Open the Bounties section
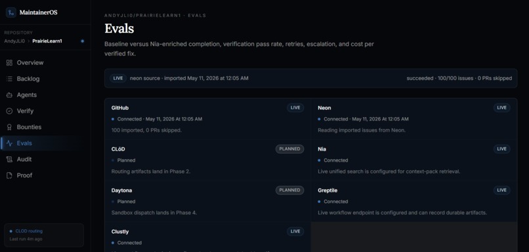The image size is (529, 252). click(x=45, y=127)
